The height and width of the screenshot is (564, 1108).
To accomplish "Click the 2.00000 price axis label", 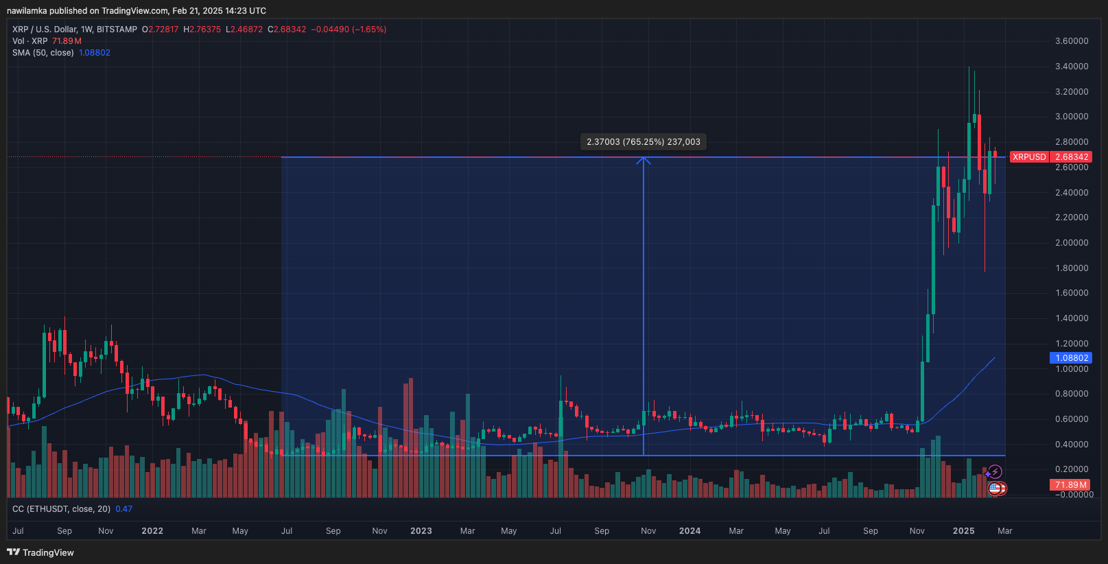I will (x=1072, y=243).
